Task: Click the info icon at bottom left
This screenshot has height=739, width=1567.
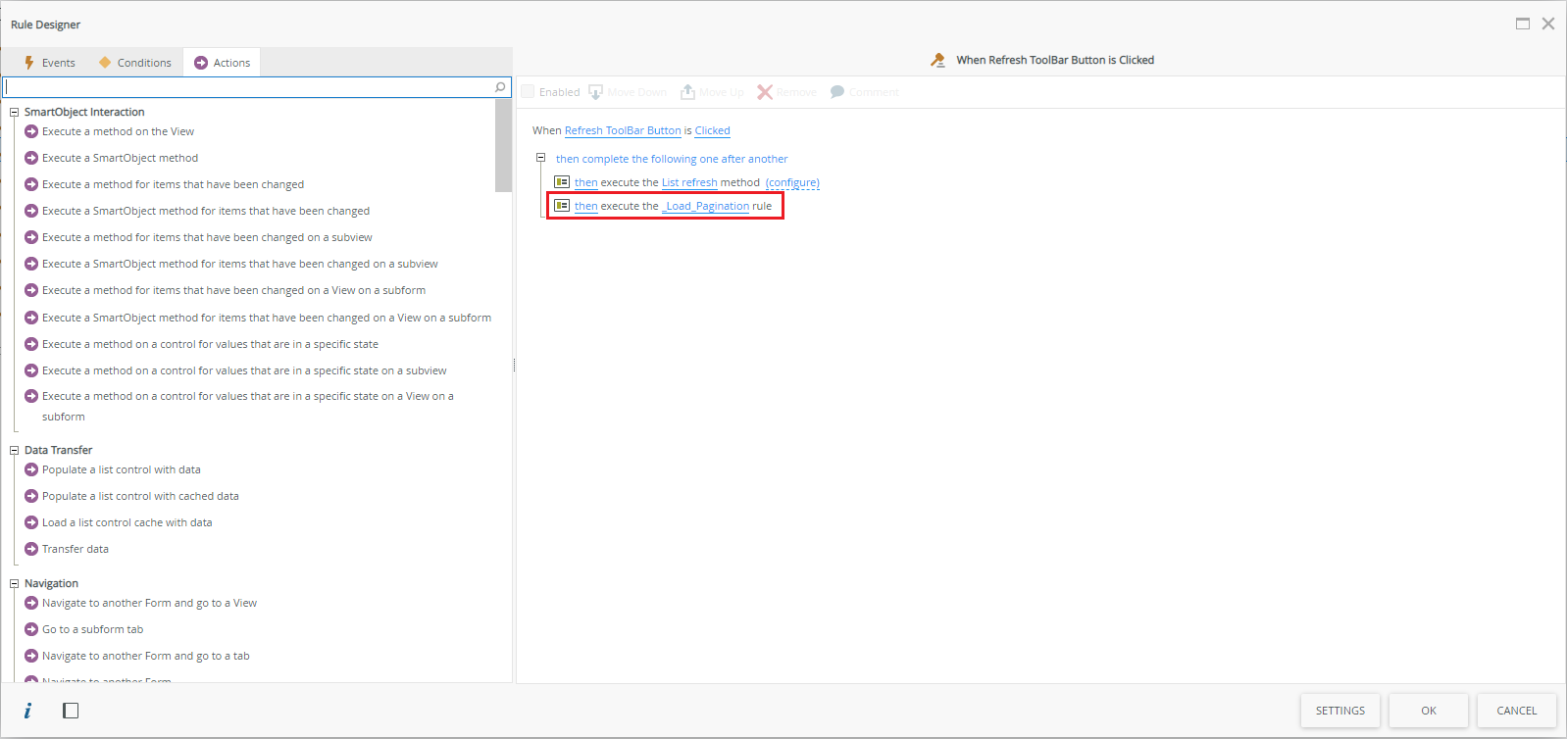Action: (x=27, y=711)
